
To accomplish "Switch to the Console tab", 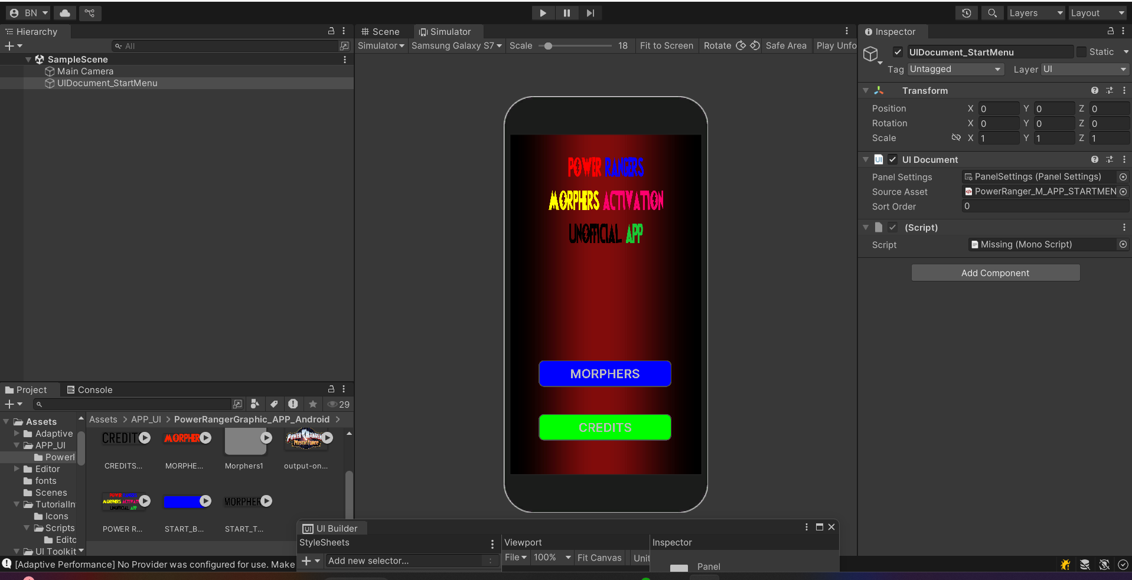I will coord(90,390).
